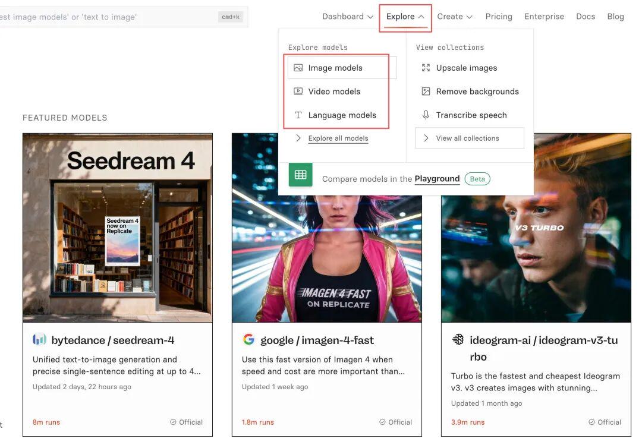Click the Language models text icon
Screen dimensions: 642x448
tap(298, 115)
